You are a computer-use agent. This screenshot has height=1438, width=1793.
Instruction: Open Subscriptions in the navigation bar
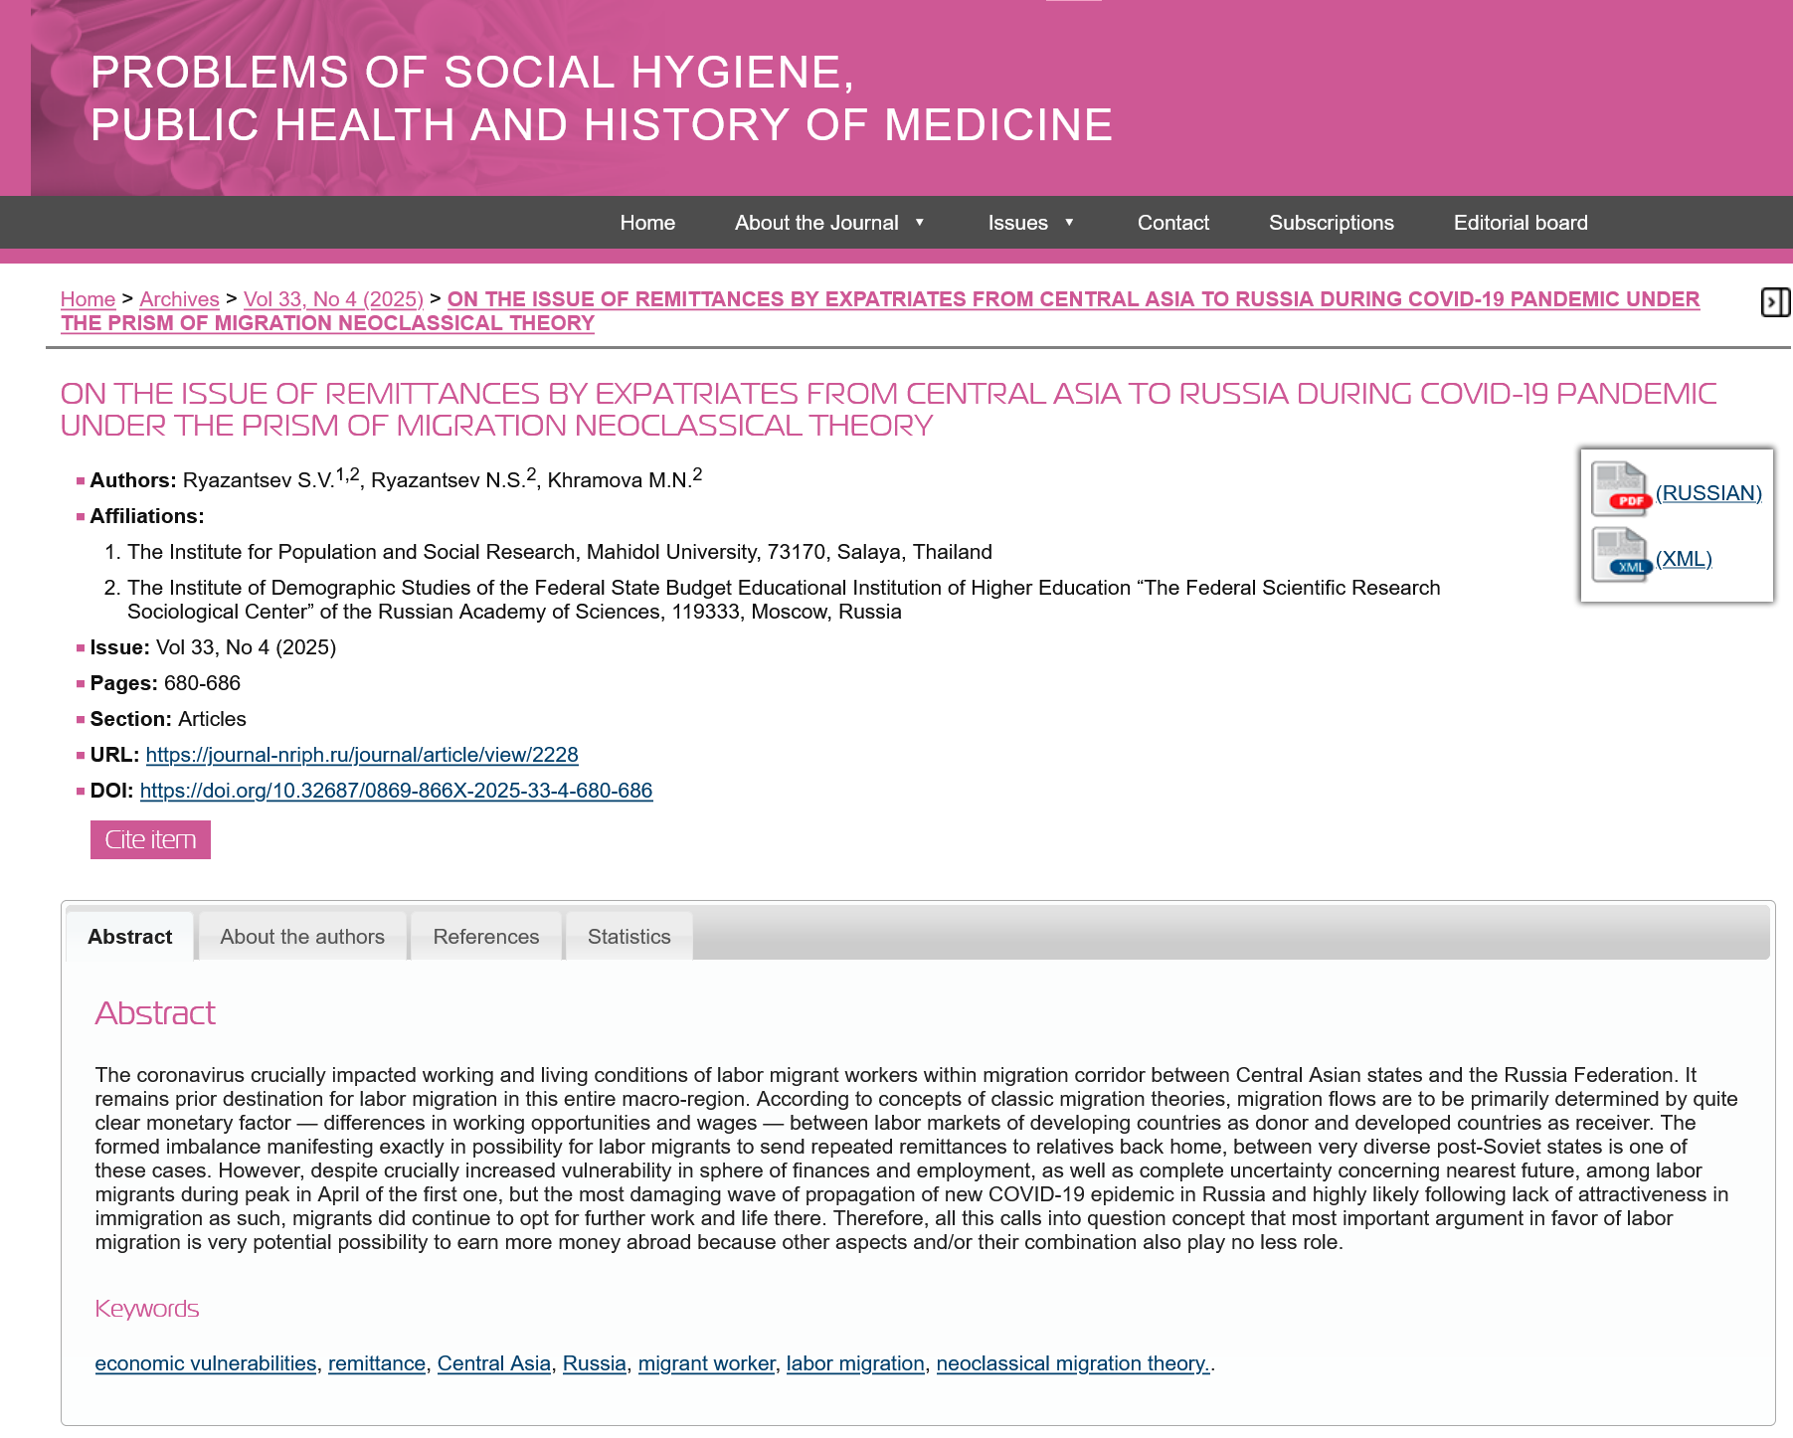1331,223
